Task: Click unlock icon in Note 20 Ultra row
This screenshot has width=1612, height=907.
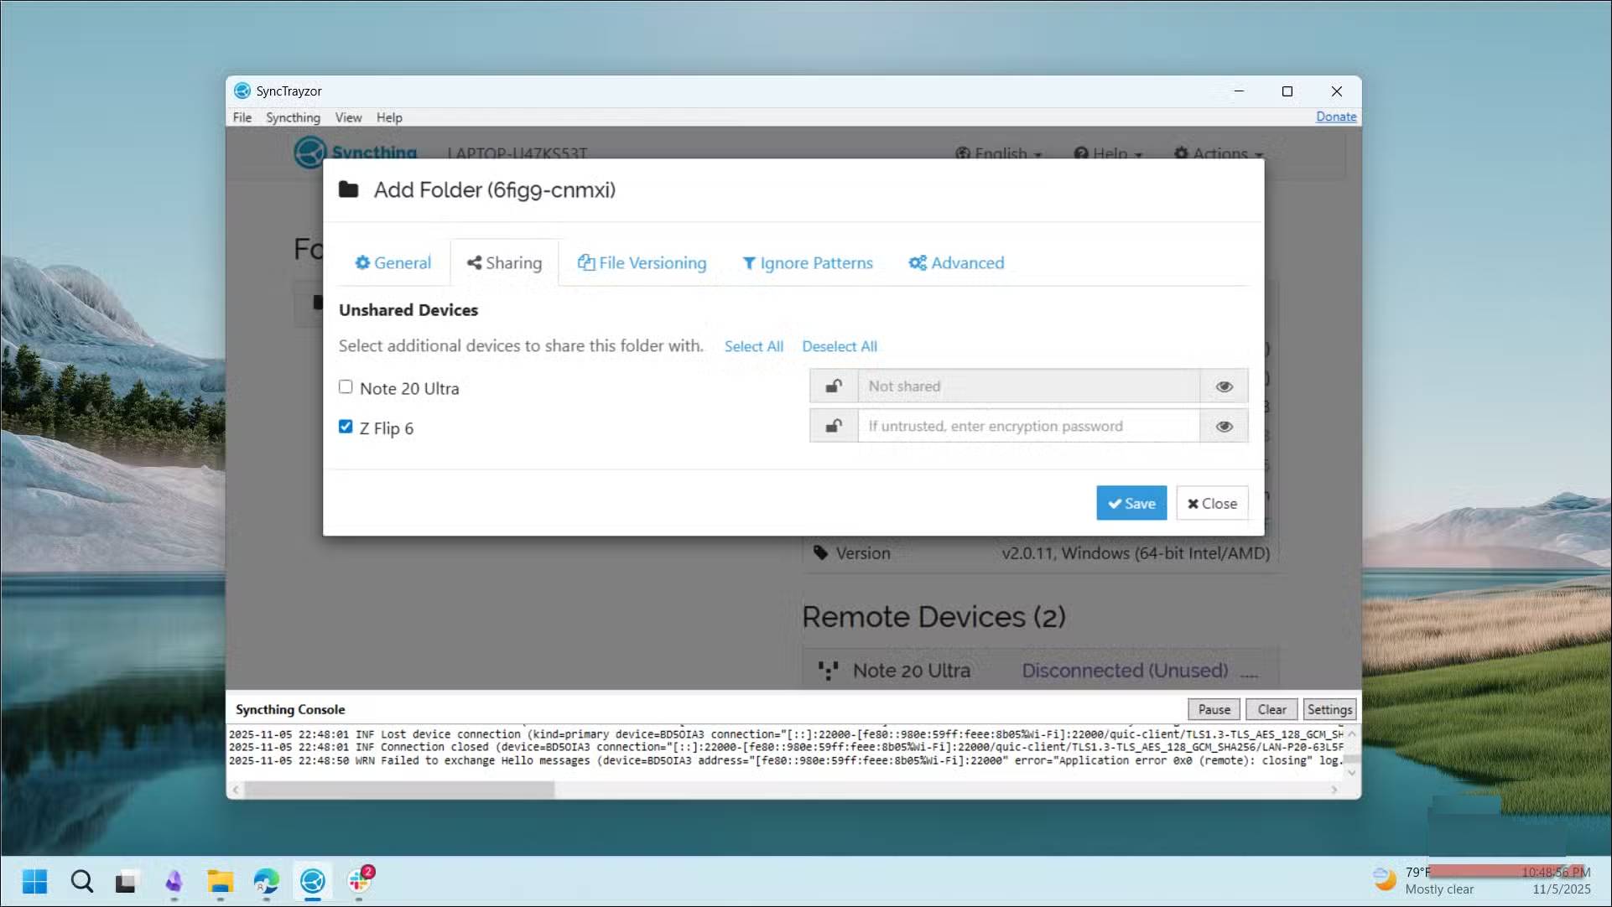Action: pos(833,386)
